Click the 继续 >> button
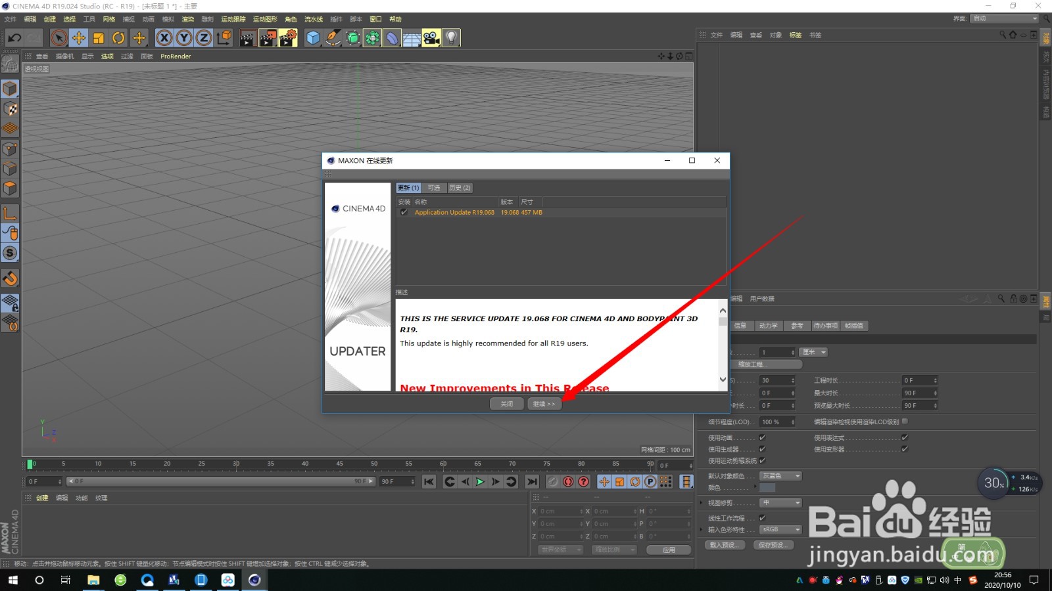 click(x=544, y=404)
